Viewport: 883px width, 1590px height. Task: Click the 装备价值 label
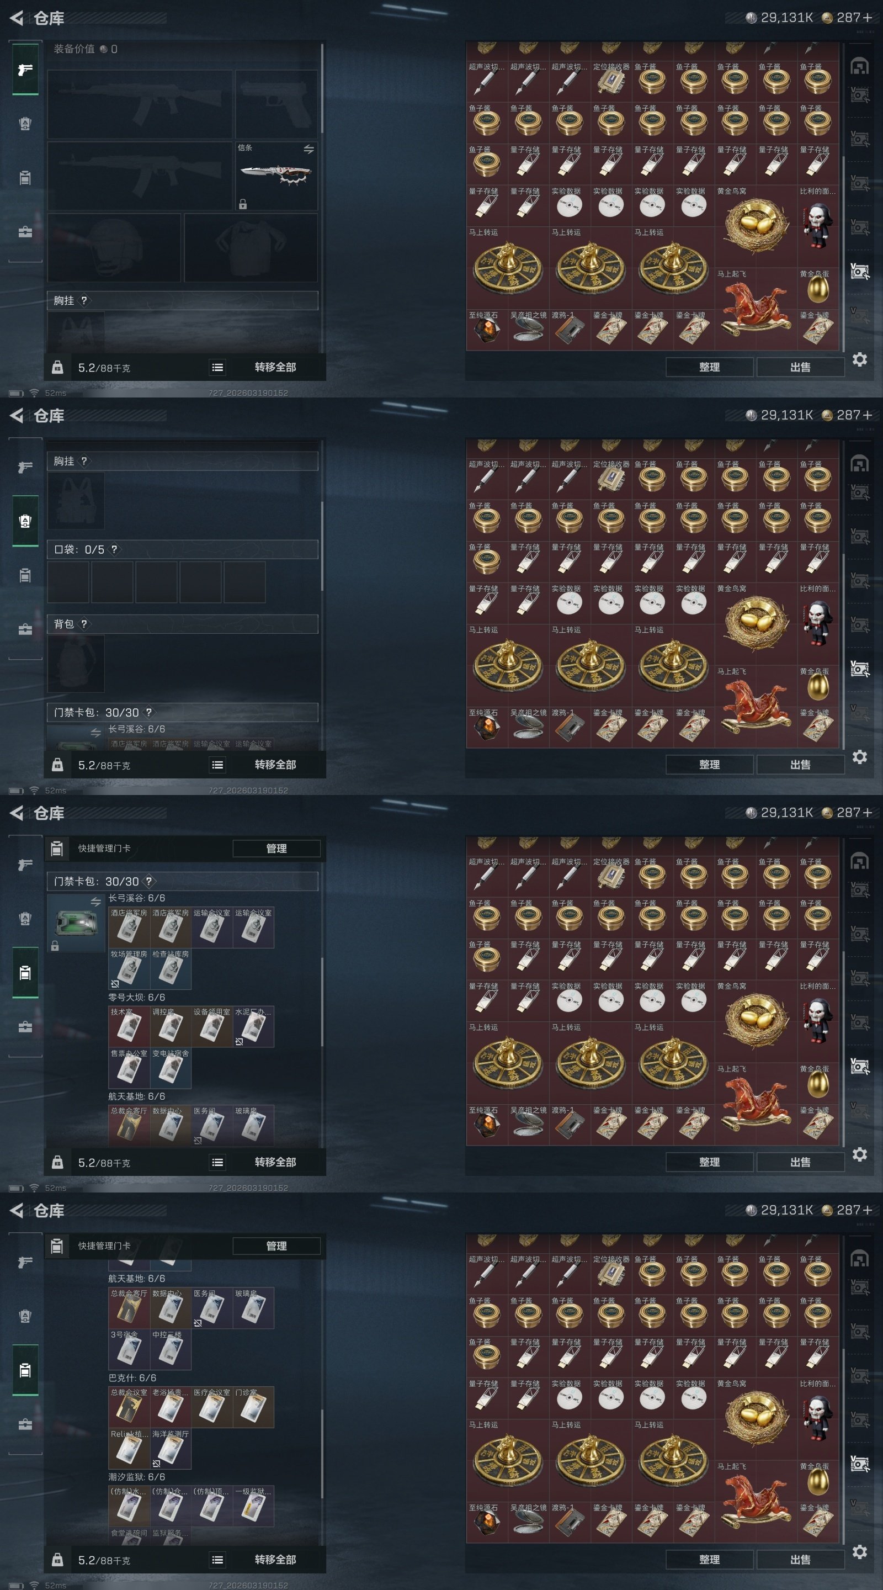(x=74, y=49)
